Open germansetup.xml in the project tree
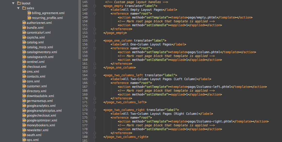Image resolution: width=282 pixels, height=142 pixels. (40, 101)
